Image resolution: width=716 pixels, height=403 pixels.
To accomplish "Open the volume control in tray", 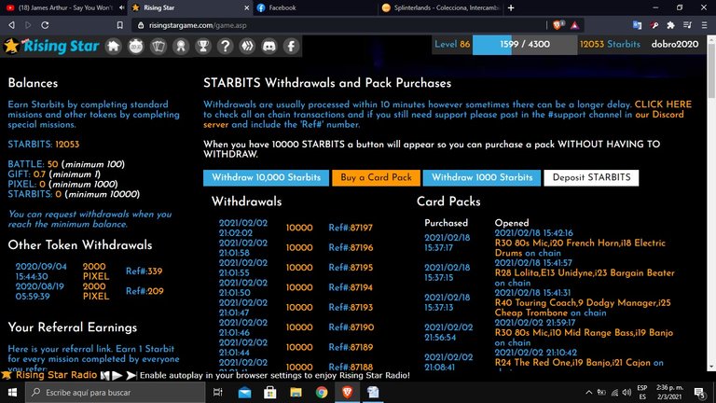I will [626, 393].
